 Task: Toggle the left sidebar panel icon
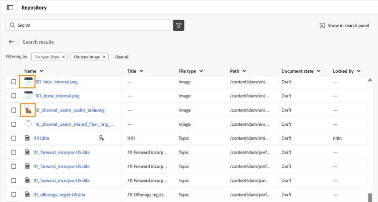pos(10,8)
